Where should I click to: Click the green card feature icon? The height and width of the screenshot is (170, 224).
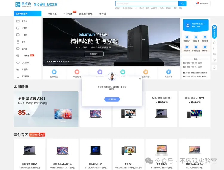click(123, 72)
